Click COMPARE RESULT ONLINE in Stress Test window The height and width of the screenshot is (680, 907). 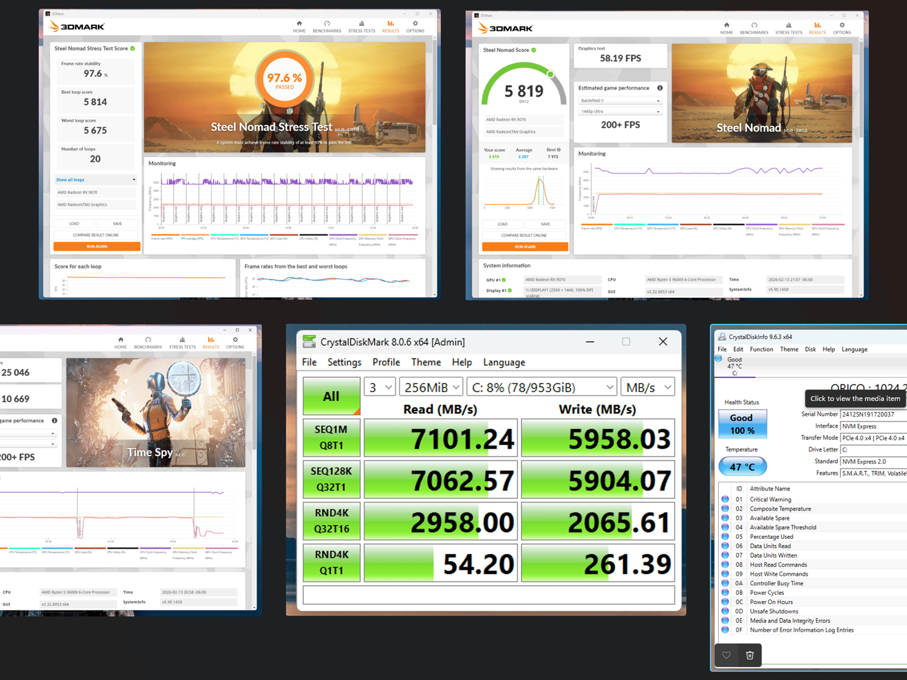[96, 235]
